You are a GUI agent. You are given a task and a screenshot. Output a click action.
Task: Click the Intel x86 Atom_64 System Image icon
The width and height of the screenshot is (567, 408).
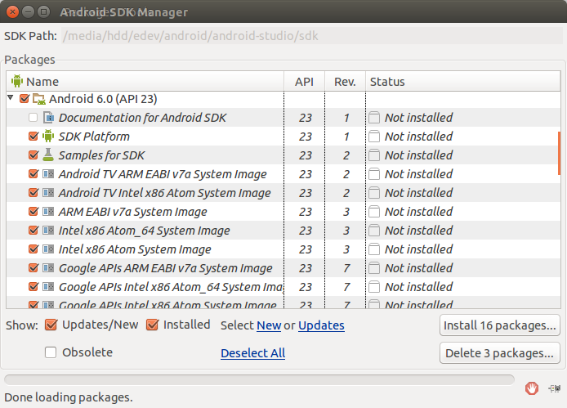[x=48, y=231]
